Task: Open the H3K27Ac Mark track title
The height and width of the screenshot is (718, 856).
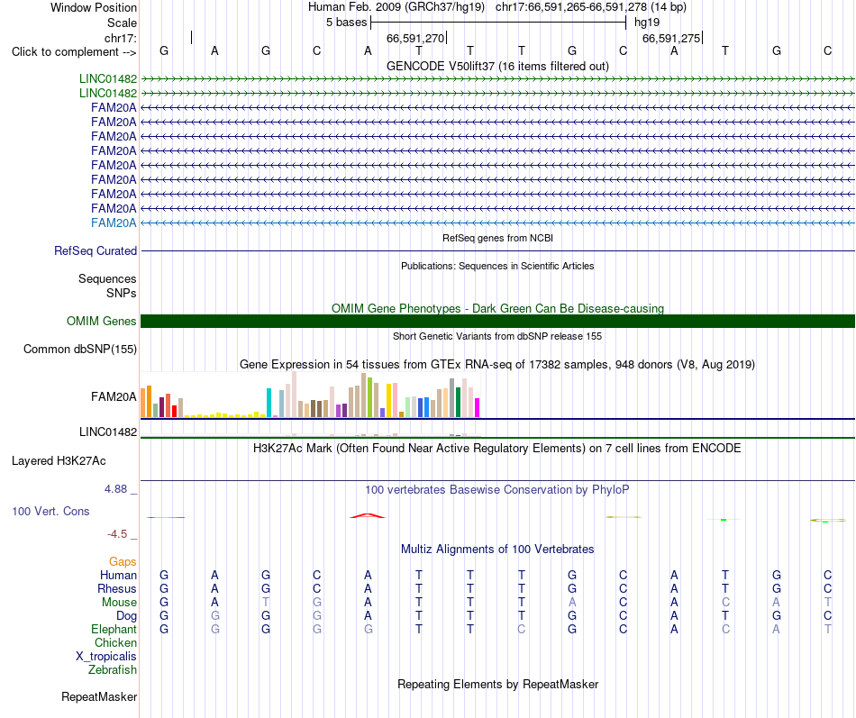Action: point(497,449)
